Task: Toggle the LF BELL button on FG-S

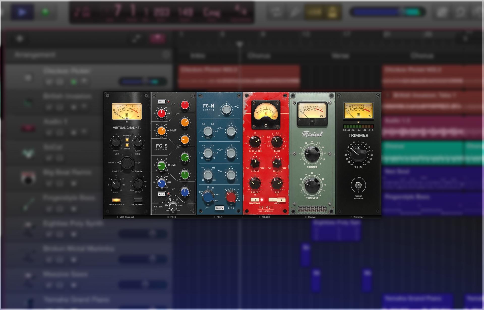Action: [161, 194]
